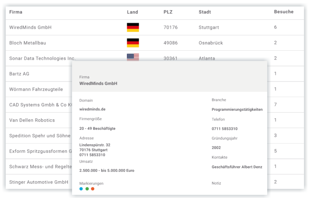The height and width of the screenshot is (198, 334).
Task: Click the German flag in Bloch Metallbau row
Action: (x=133, y=43)
